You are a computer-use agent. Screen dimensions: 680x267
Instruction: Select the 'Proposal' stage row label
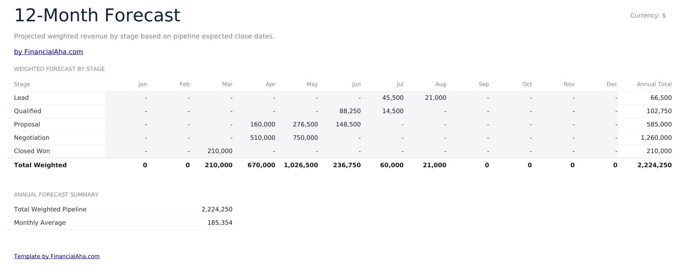(27, 125)
